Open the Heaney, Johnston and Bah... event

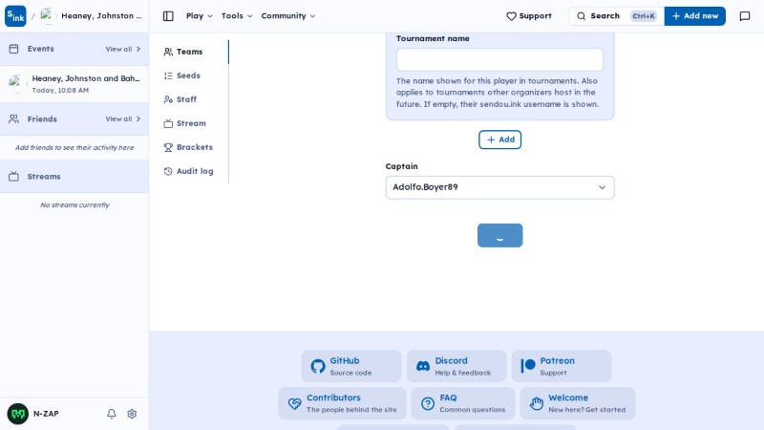click(74, 84)
